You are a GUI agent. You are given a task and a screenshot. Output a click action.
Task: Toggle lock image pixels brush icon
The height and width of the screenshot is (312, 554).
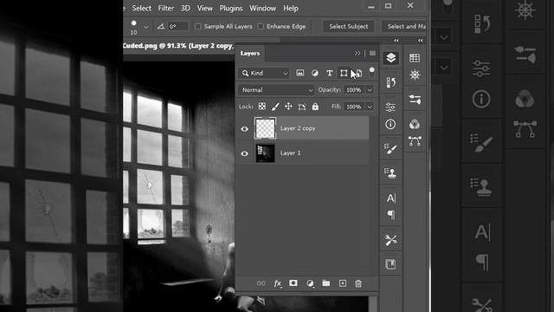(x=275, y=106)
